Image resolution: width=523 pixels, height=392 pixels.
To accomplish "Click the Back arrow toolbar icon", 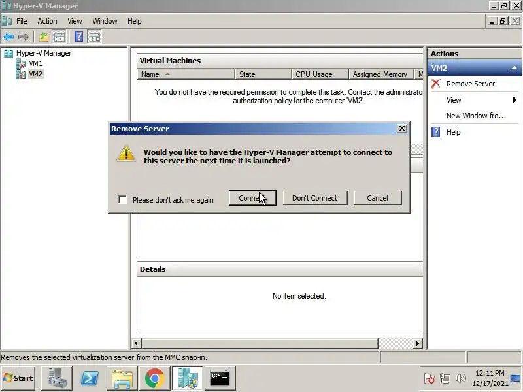I will 8,37.
